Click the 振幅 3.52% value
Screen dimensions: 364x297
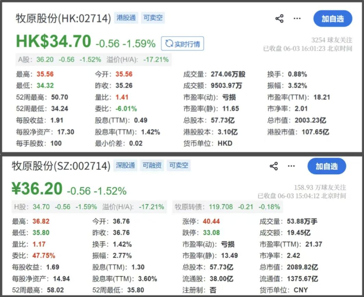[298, 86]
